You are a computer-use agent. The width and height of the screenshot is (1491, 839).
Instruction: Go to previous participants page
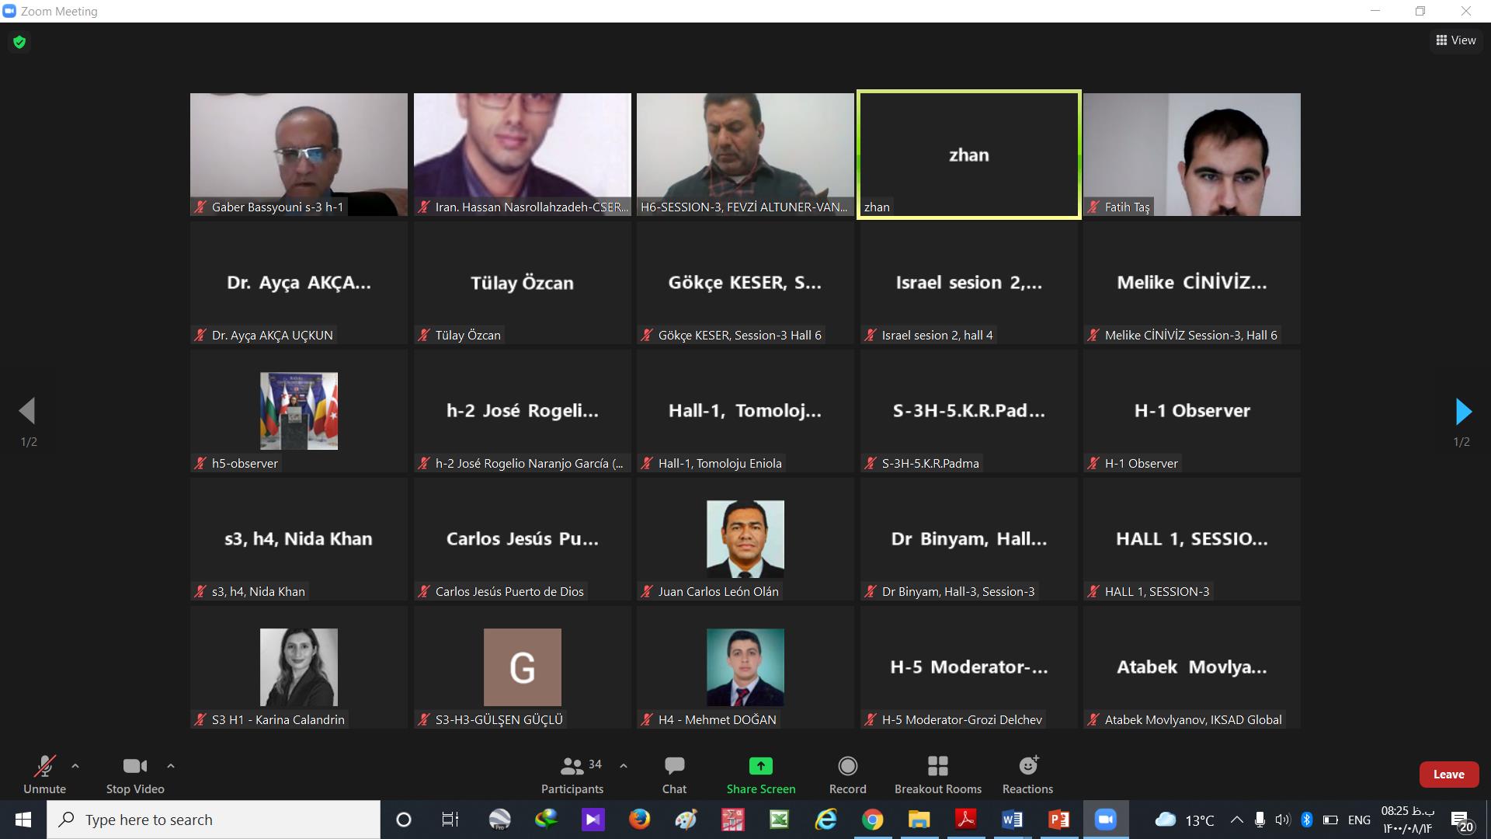point(28,412)
